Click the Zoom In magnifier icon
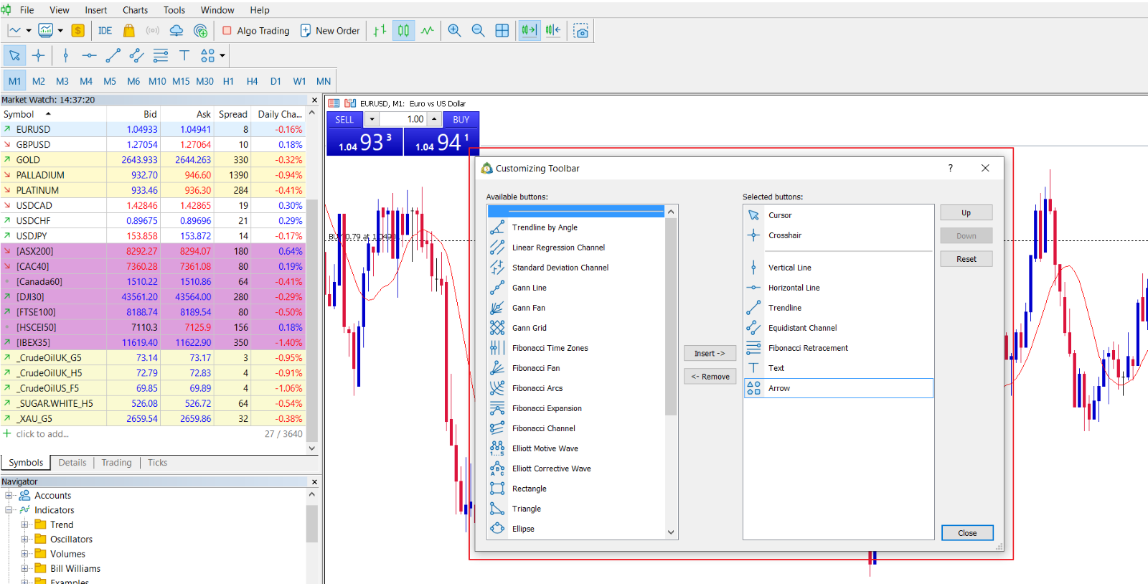This screenshot has width=1148, height=584. coord(454,31)
